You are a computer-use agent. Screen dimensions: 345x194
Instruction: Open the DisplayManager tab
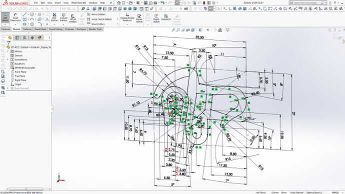coord(39,37)
